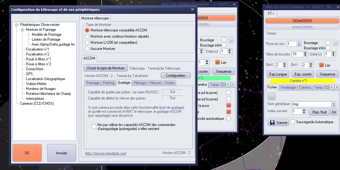Click 'Choisir le type de Monture' button
Viewport: 340px width, 170px height.
coord(105,68)
